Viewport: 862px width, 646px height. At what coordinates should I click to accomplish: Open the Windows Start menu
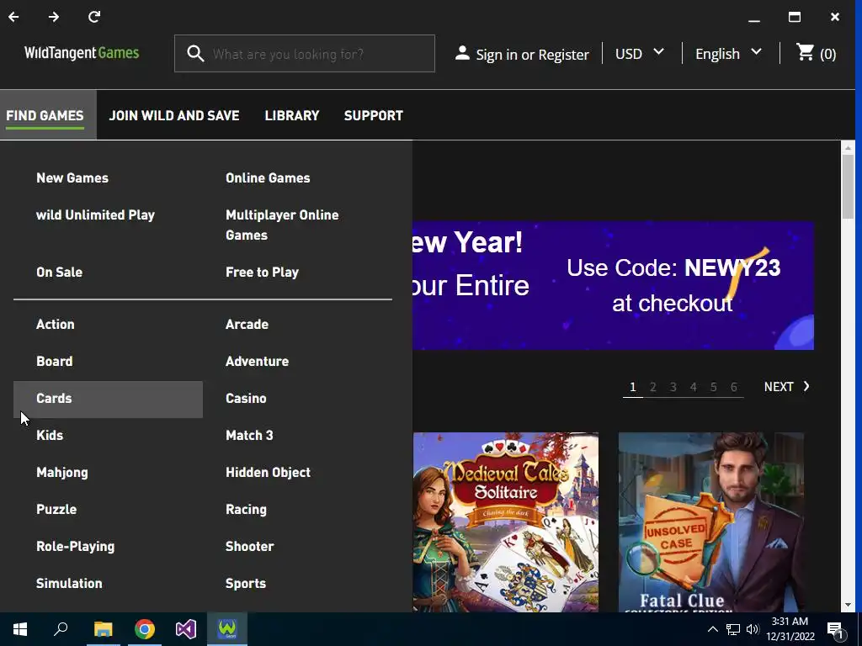(20, 629)
